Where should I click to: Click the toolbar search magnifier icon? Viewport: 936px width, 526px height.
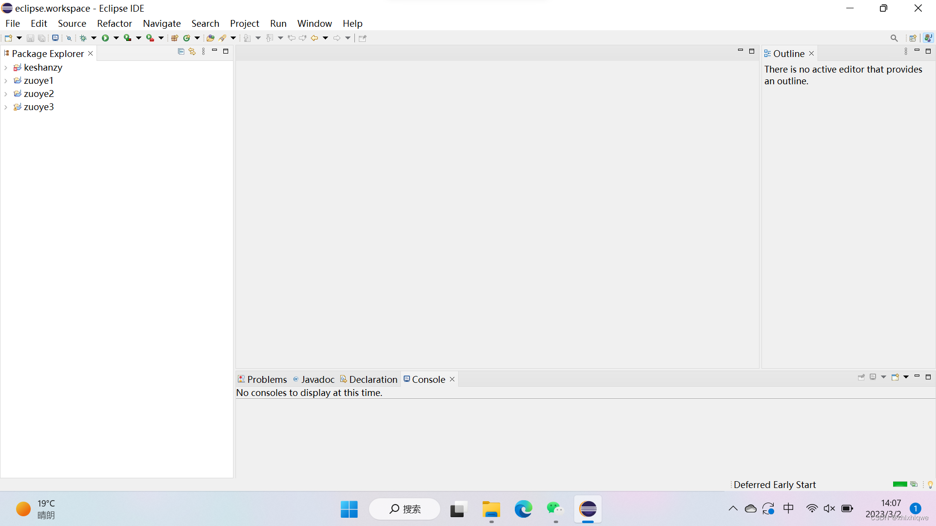[x=894, y=38]
